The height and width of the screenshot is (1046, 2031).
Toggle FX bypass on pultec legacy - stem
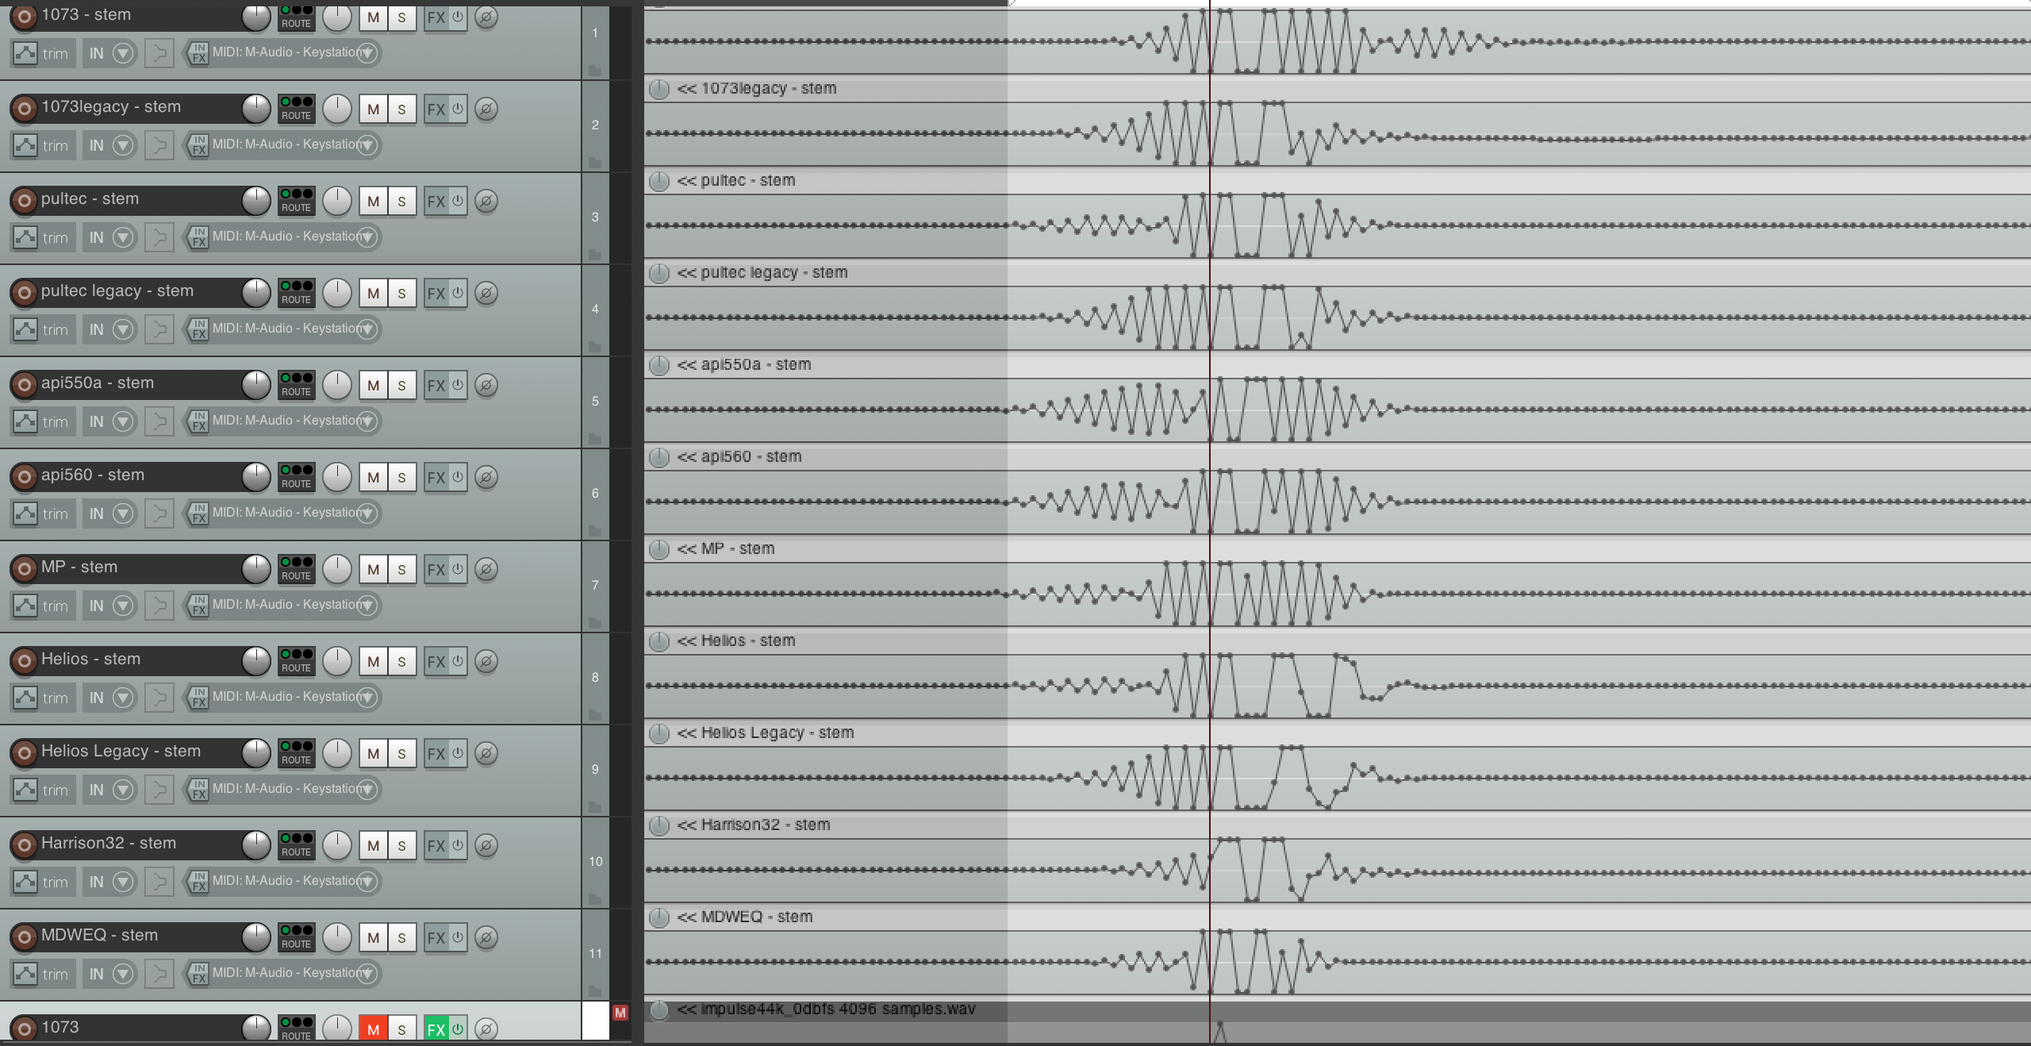(x=458, y=293)
